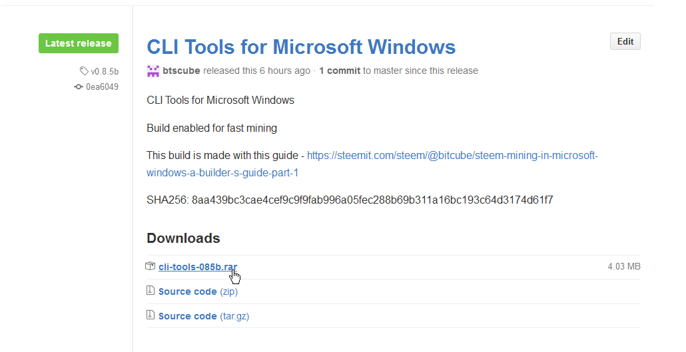Open the 0ea6049 commit link
This screenshot has width=686, height=352.
tap(102, 87)
